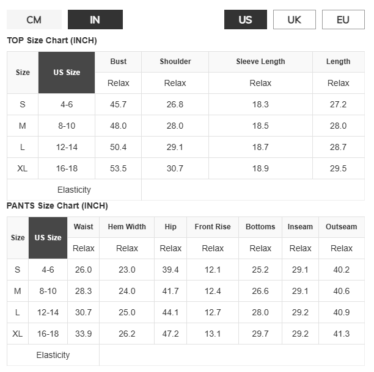
Task: Click the PANTS chart US Size header
Action: pyautogui.click(x=48, y=237)
